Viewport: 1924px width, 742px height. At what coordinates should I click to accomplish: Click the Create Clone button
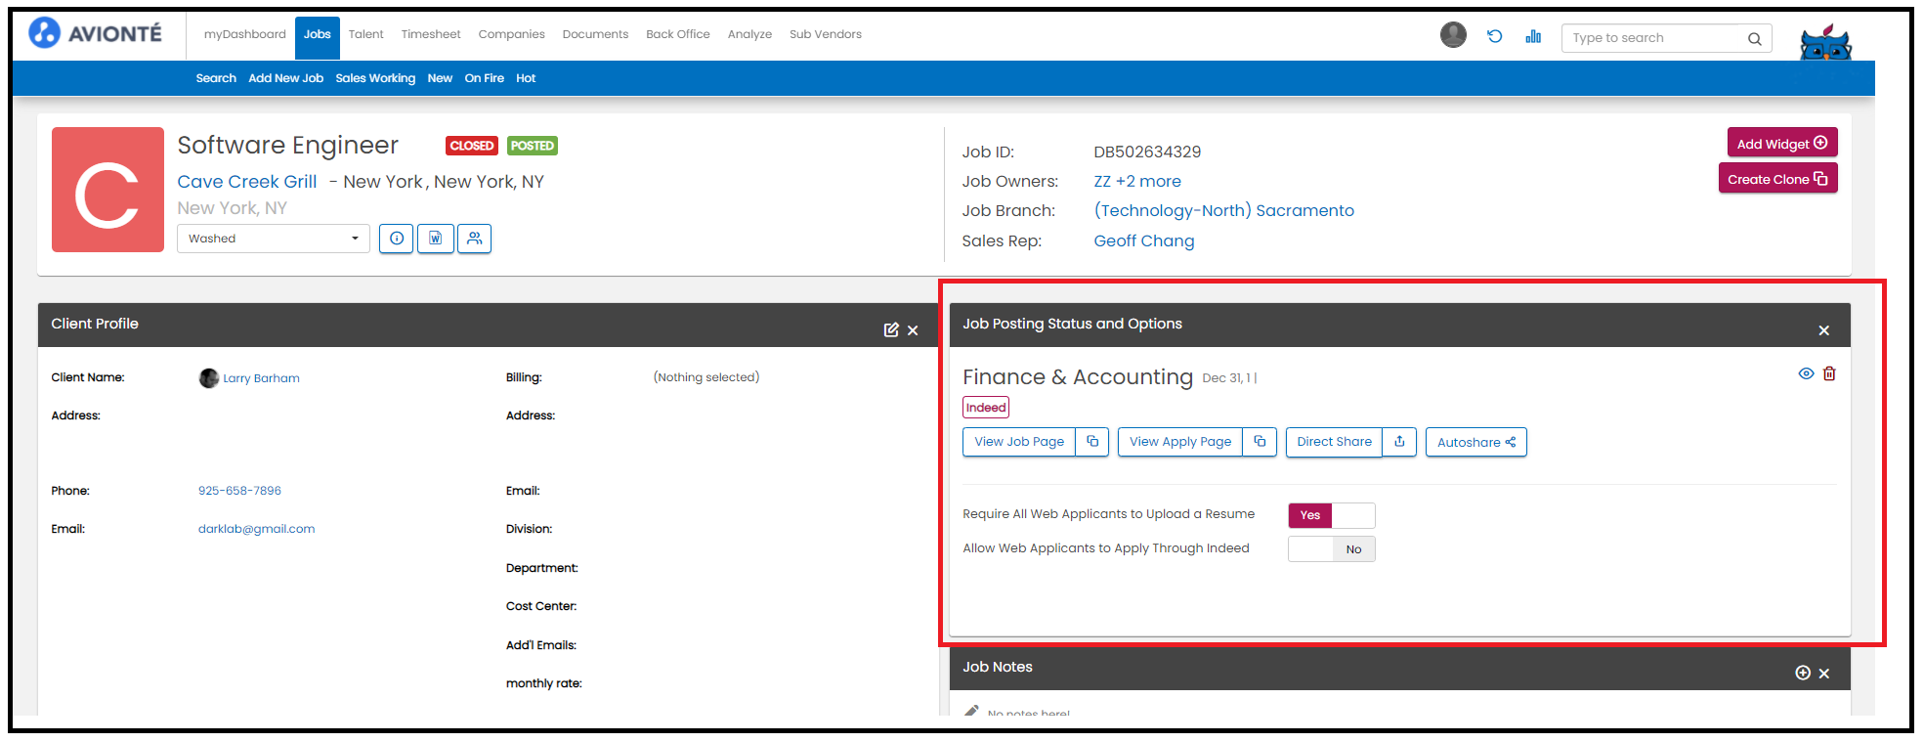point(1777,178)
